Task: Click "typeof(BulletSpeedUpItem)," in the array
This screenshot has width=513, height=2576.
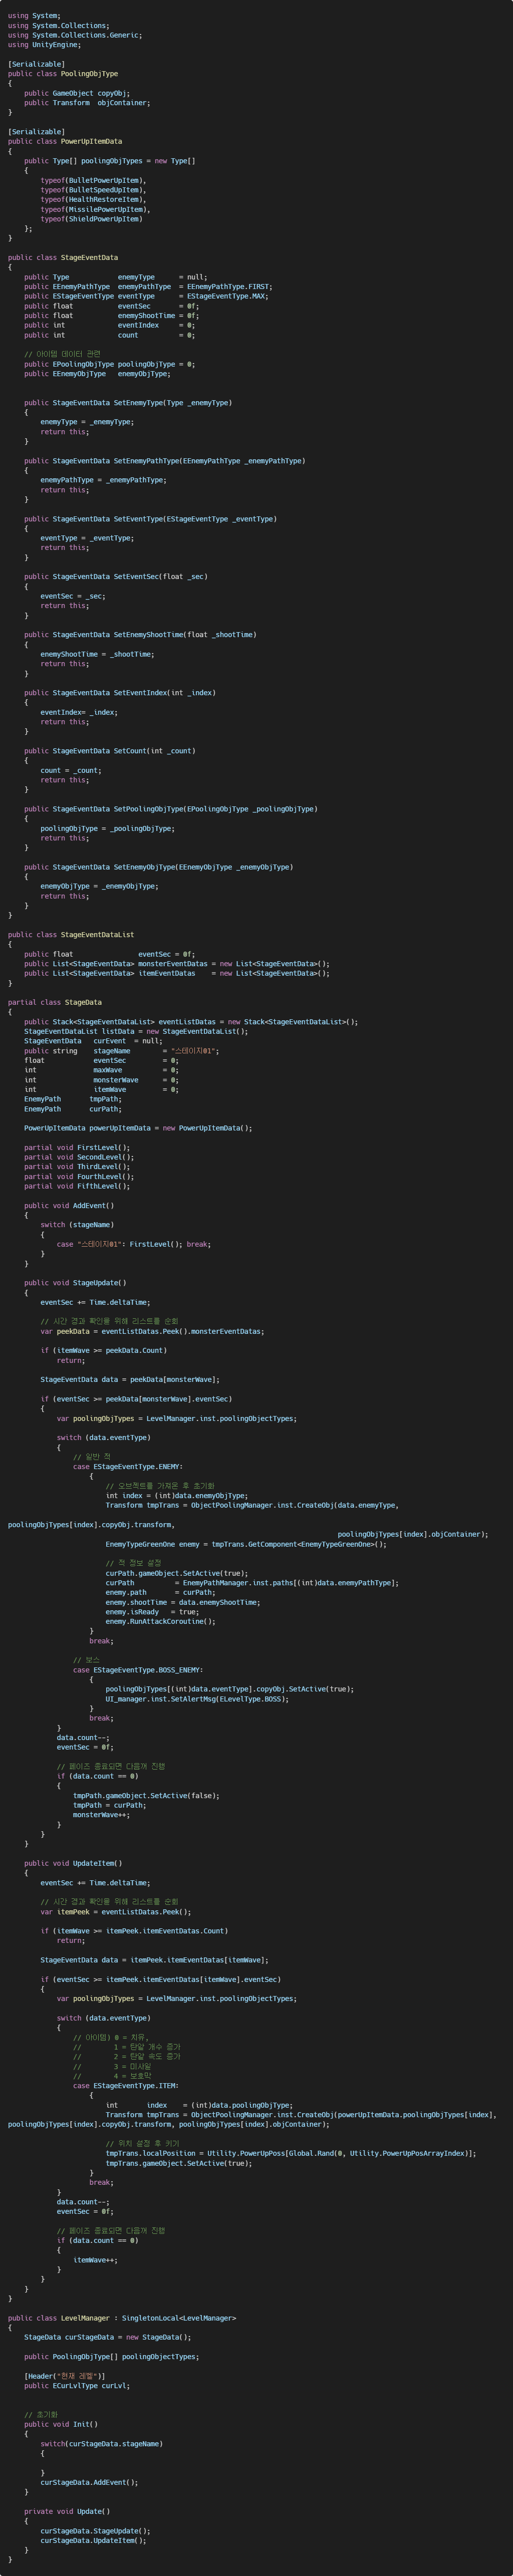Action: 93,190
